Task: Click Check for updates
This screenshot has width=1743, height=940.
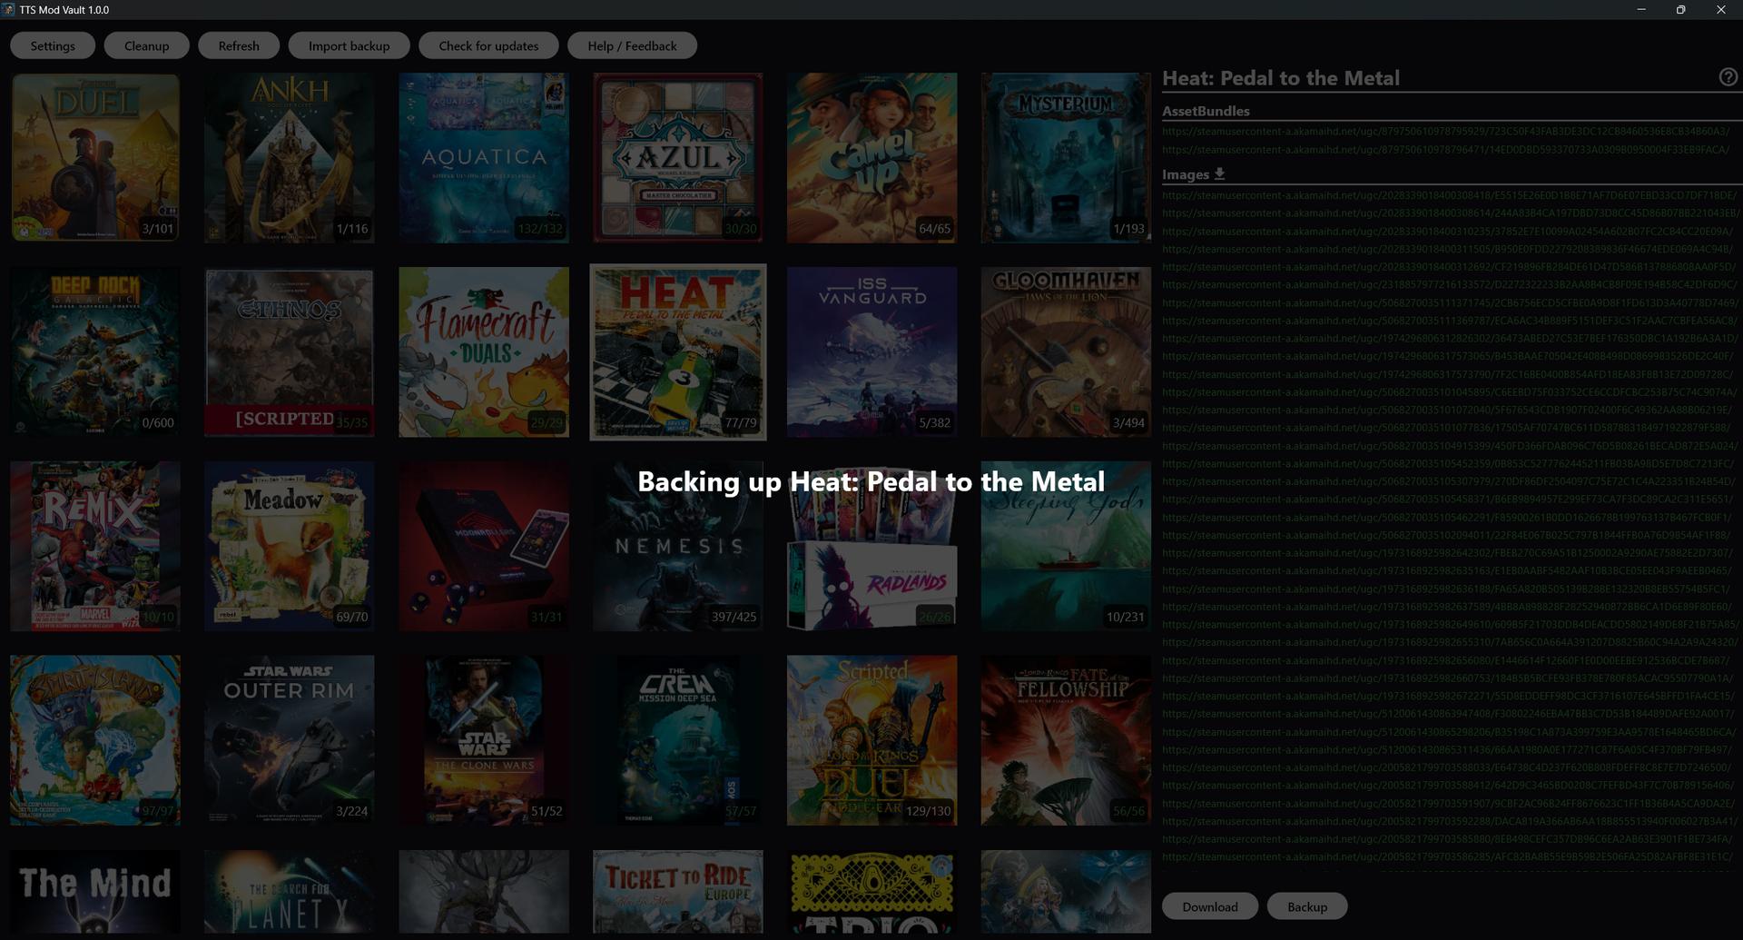Action: tap(488, 45)
